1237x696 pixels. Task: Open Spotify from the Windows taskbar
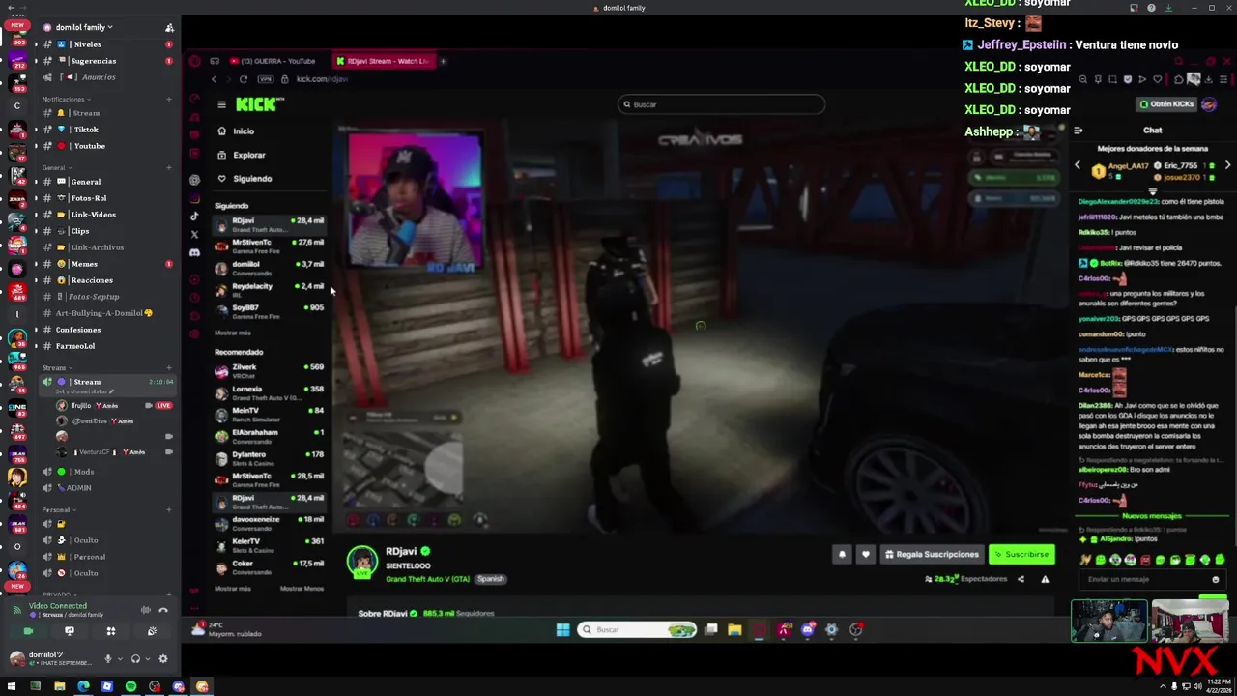click(130, 686)
